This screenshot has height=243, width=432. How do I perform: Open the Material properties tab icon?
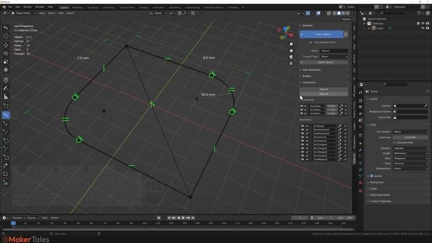coord(360,182)
